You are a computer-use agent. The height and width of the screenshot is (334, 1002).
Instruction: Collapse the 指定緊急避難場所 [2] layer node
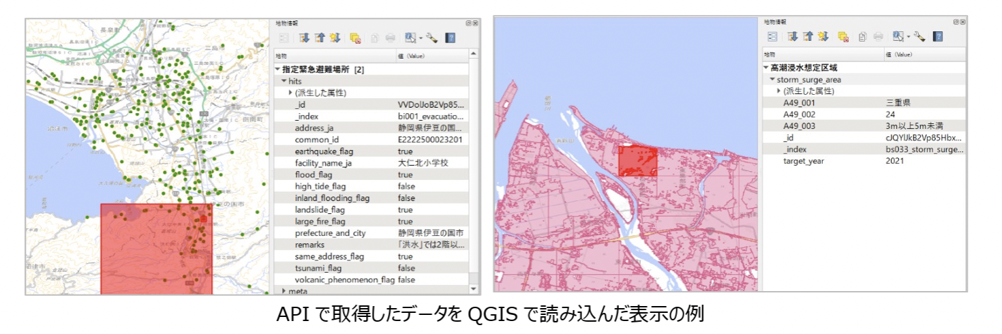point(277,70)
